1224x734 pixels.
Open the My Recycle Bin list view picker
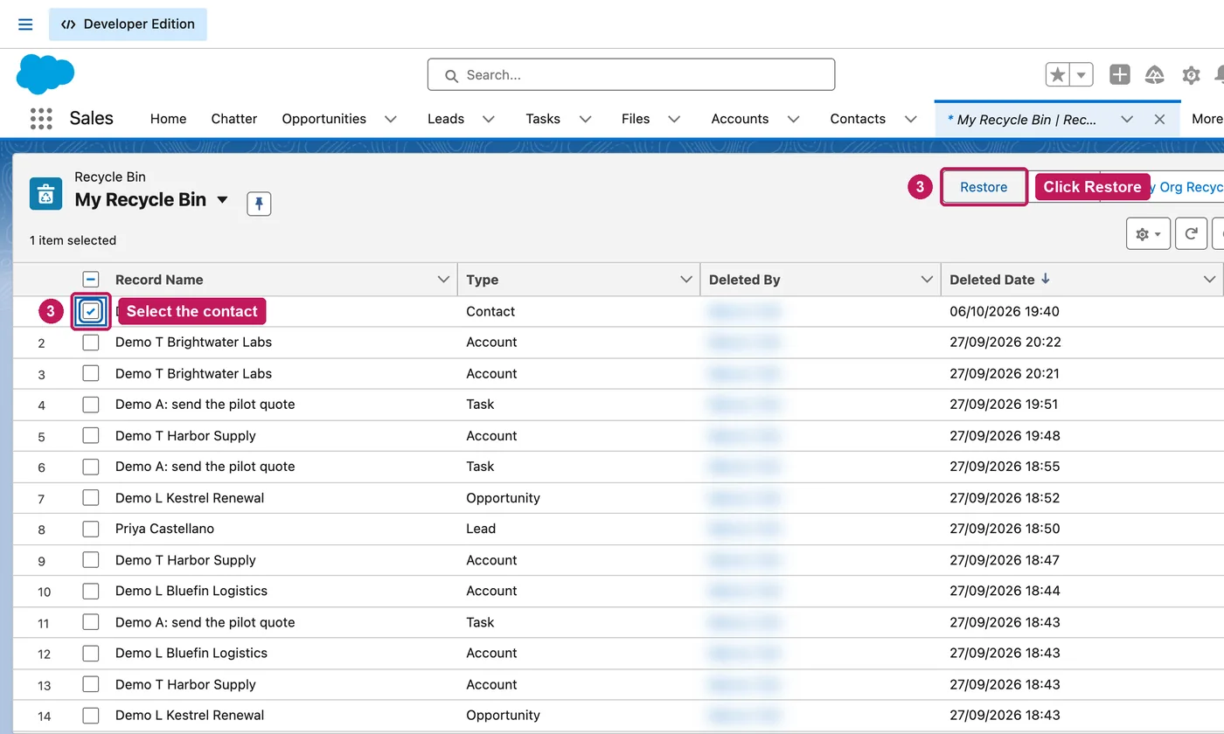pyautogui.click(x=222, y=200)
